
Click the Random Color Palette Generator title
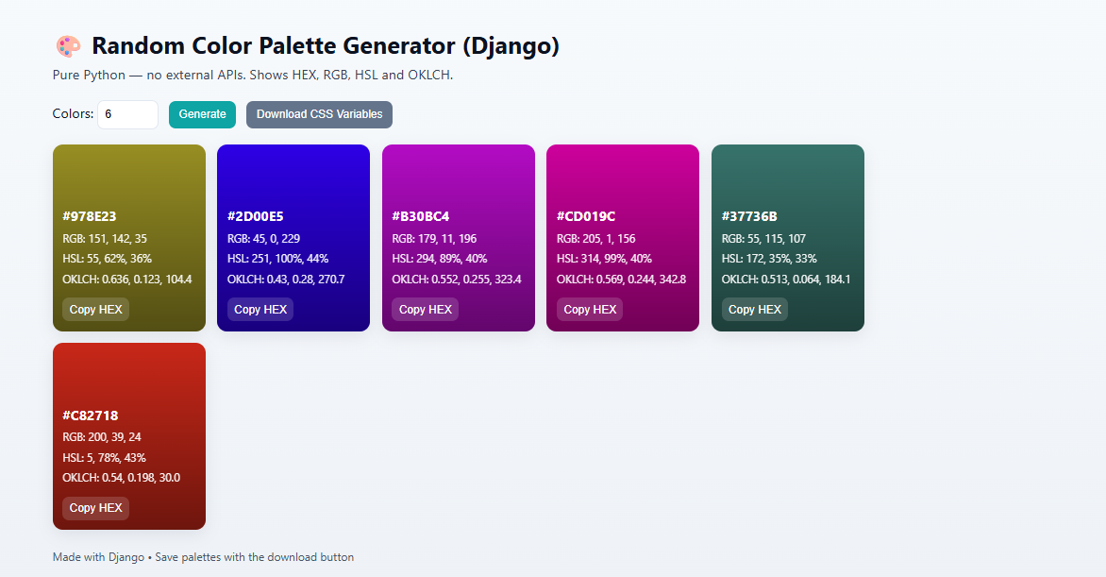(x=325, y=45)
